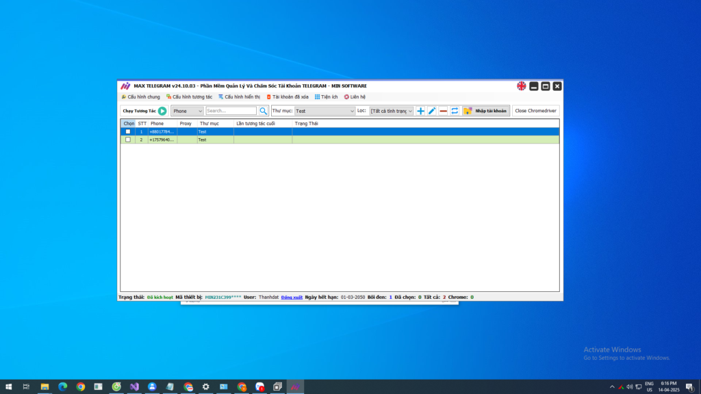Switch language with the UK flag icon

(x=522, y=86)
